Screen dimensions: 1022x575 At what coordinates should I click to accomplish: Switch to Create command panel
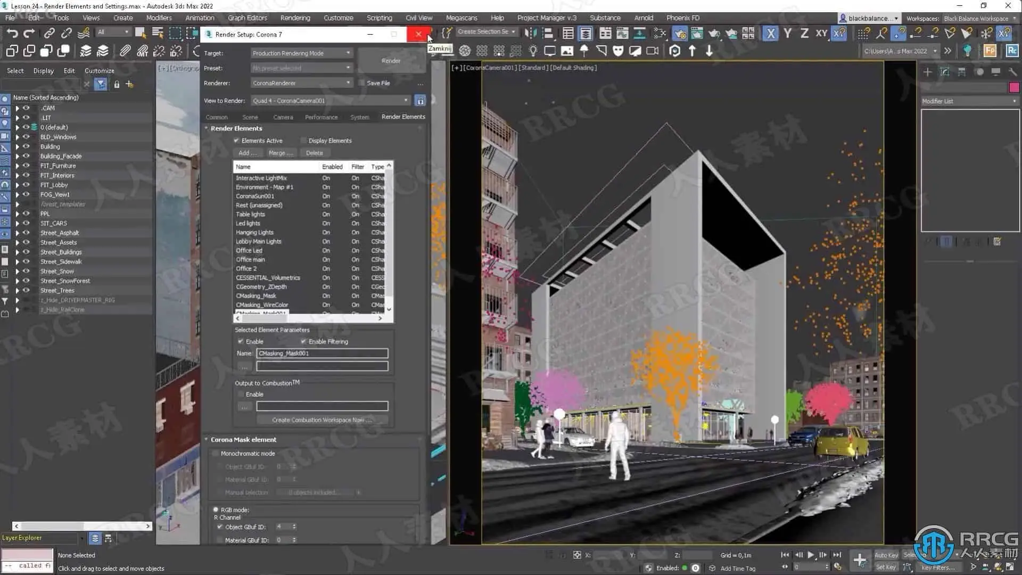click(928, 72)
